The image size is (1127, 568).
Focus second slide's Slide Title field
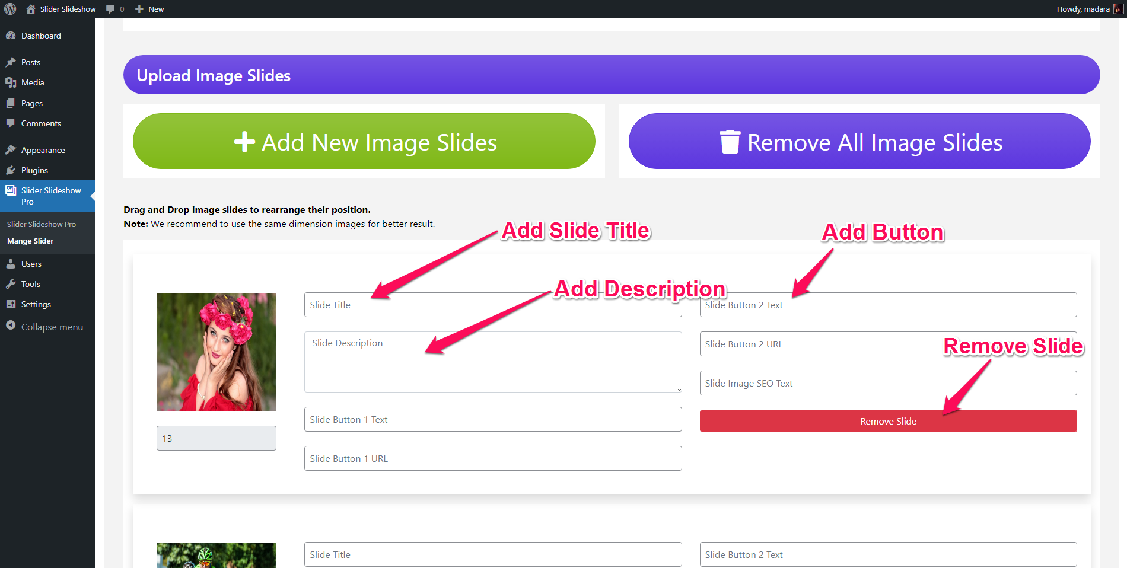click(493, 554)
